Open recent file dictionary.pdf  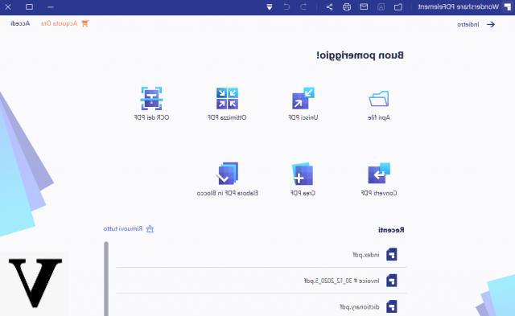(x=261, y=306)
